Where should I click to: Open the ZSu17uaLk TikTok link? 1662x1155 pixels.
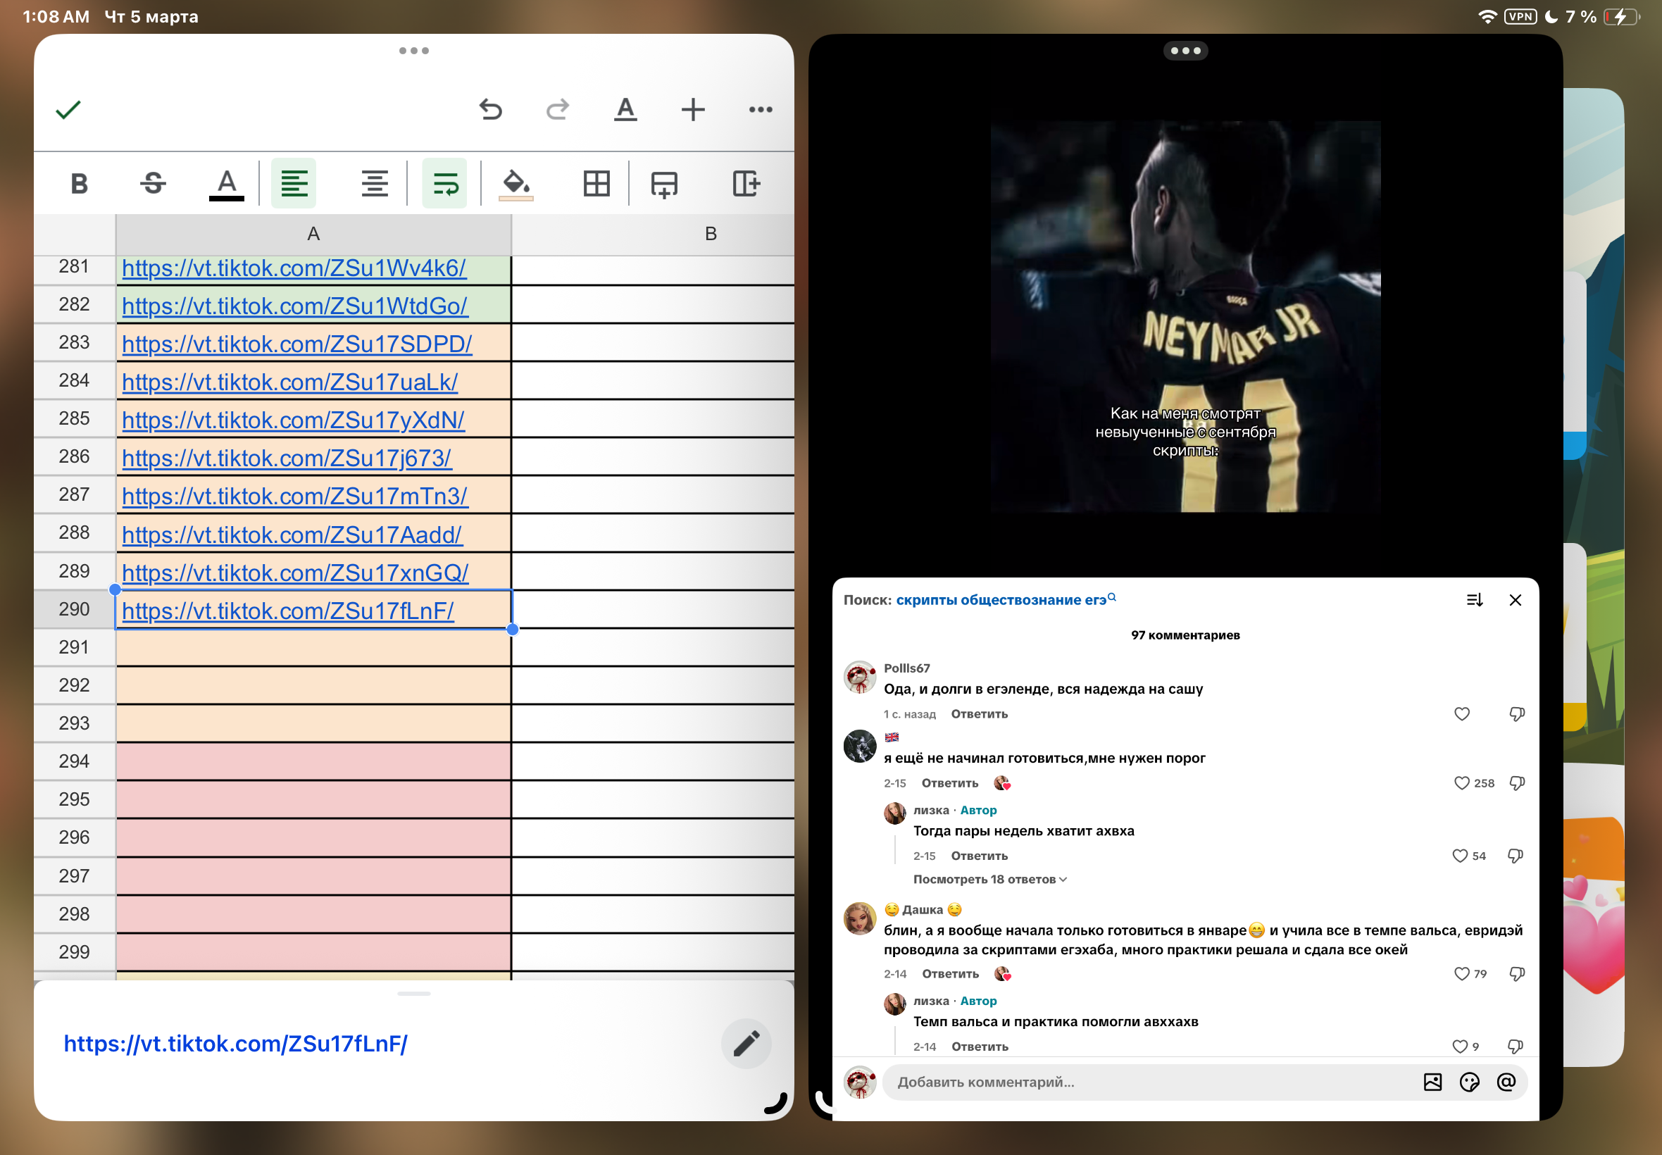click(289, 382)
